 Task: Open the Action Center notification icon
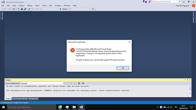point(191,107)
